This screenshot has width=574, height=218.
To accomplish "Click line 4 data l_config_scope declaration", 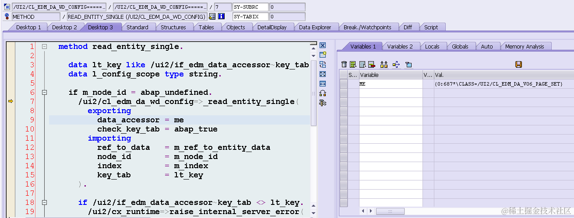I will tap(145, 74).
